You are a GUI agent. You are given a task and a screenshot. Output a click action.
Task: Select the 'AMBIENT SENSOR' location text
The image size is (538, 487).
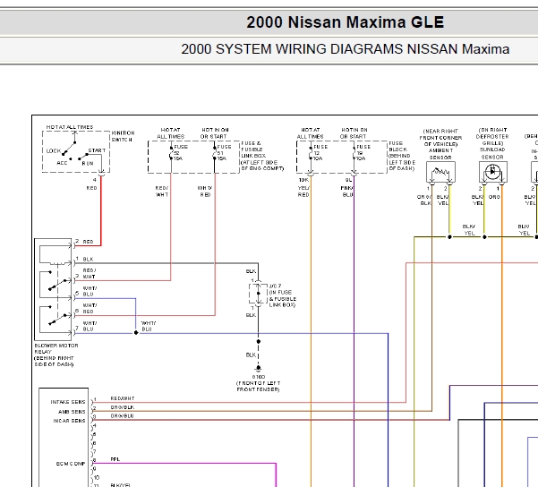(441, 144)
